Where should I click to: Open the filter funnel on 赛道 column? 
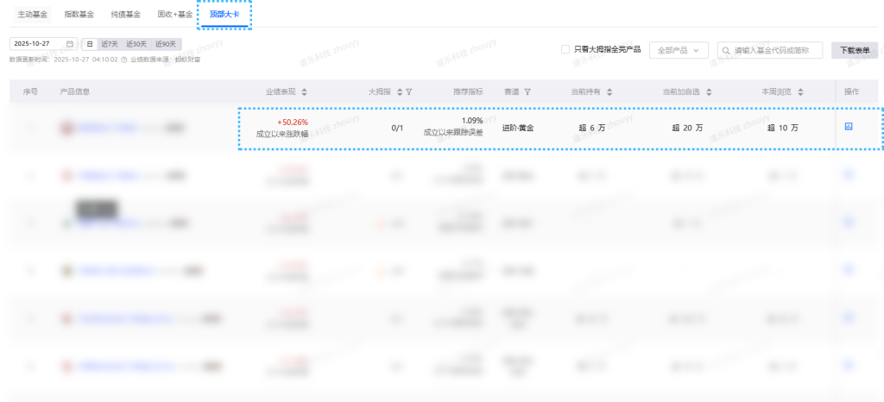pos(527,91)
